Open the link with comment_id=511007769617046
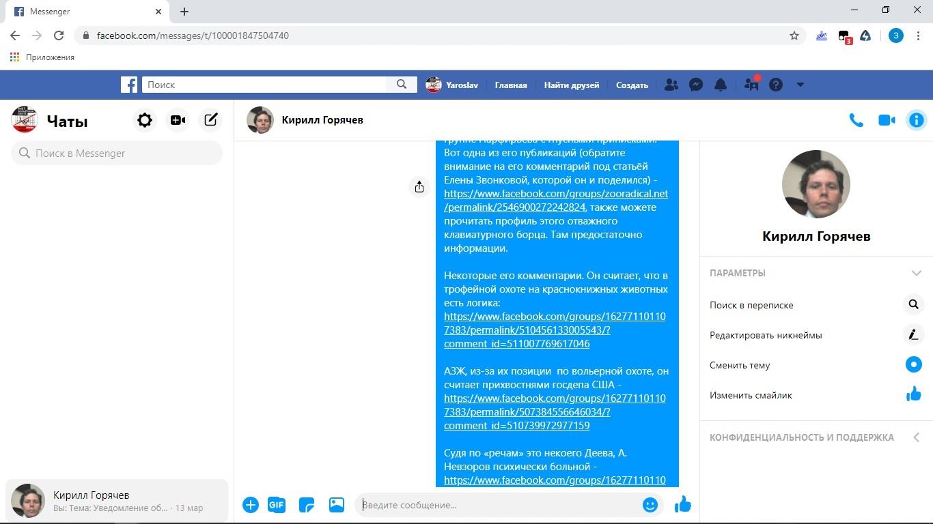Image resolution: width=933 pixels, height=524 pixels. (555, 330)
